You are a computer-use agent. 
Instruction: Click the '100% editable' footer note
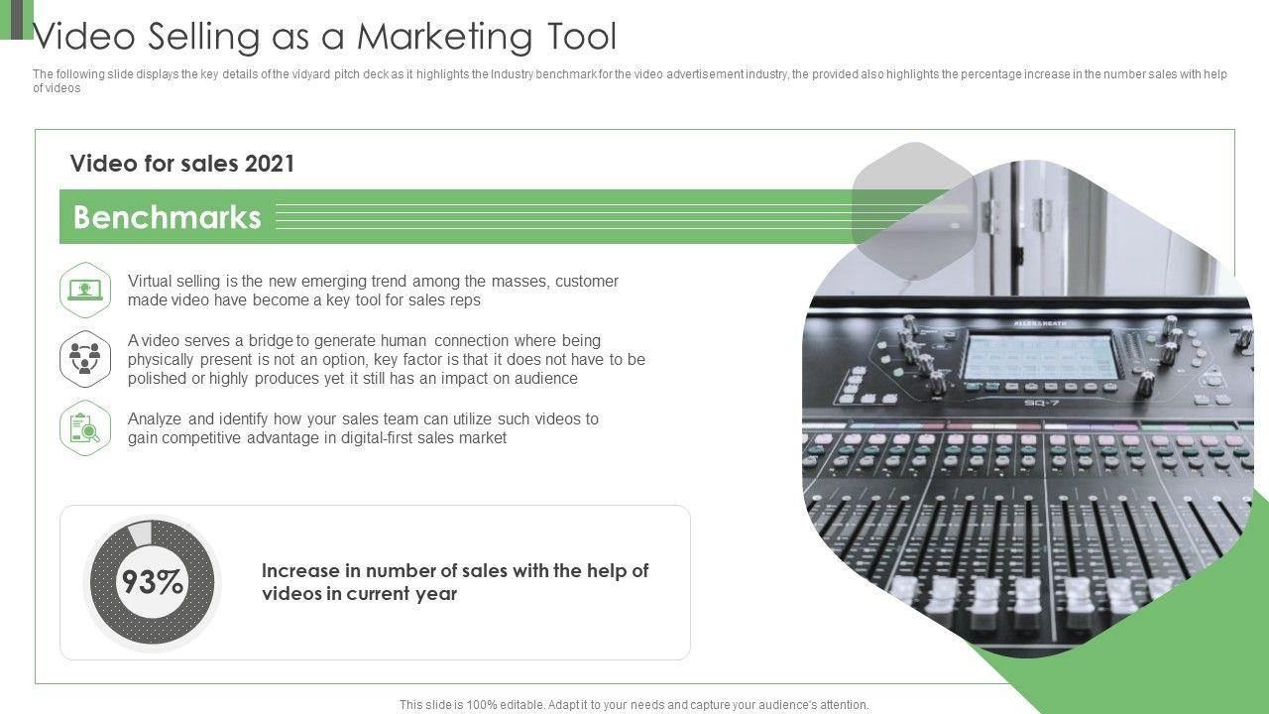(x=634, y=705)
